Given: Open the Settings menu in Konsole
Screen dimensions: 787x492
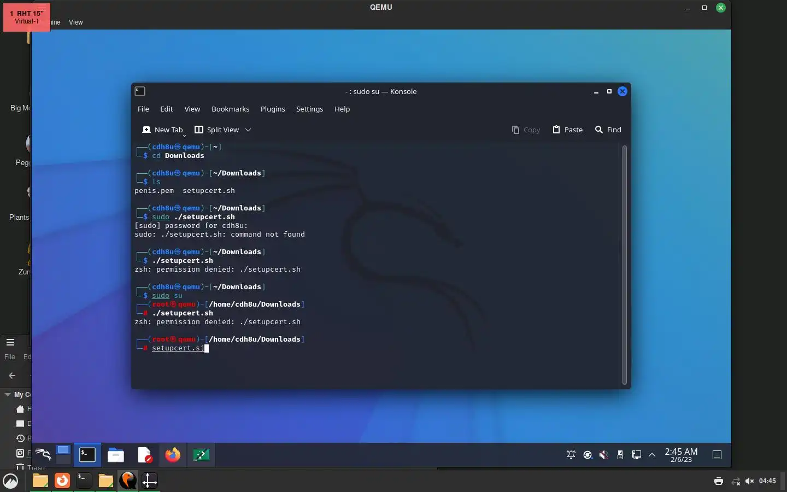Looking at the screenshot, I should [x=309, y=109].
